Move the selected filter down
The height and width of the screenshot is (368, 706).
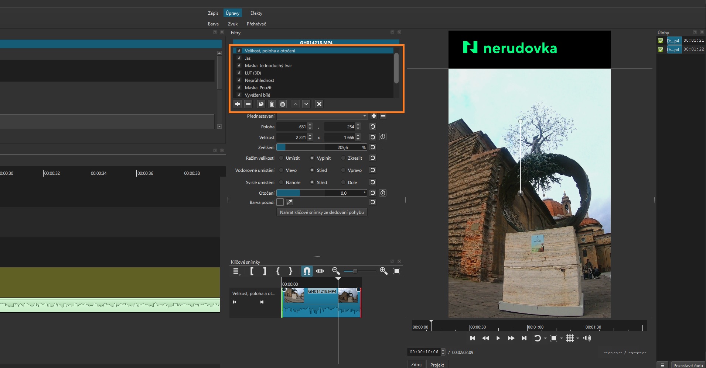(306, 104)
